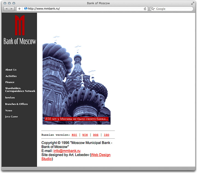The image size is (197, 173).
Task: Launch the Java Game link
Action: tap(11, 117)
